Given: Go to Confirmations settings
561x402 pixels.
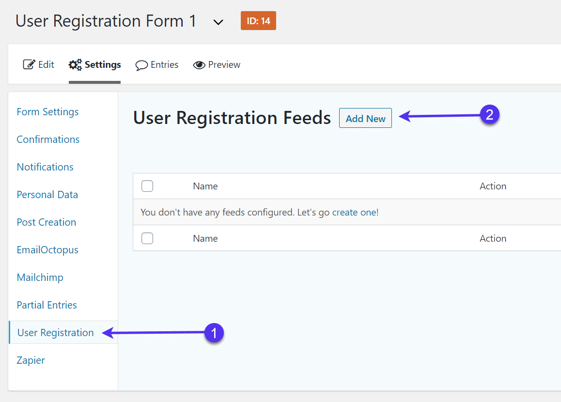Looking at the screenshot, I should tap(48, 139).
